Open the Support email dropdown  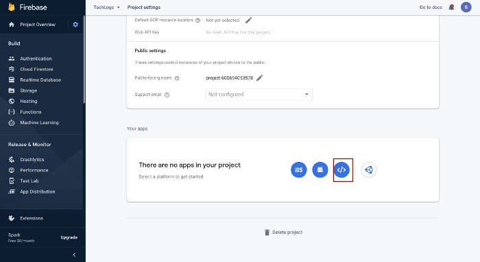259,95
